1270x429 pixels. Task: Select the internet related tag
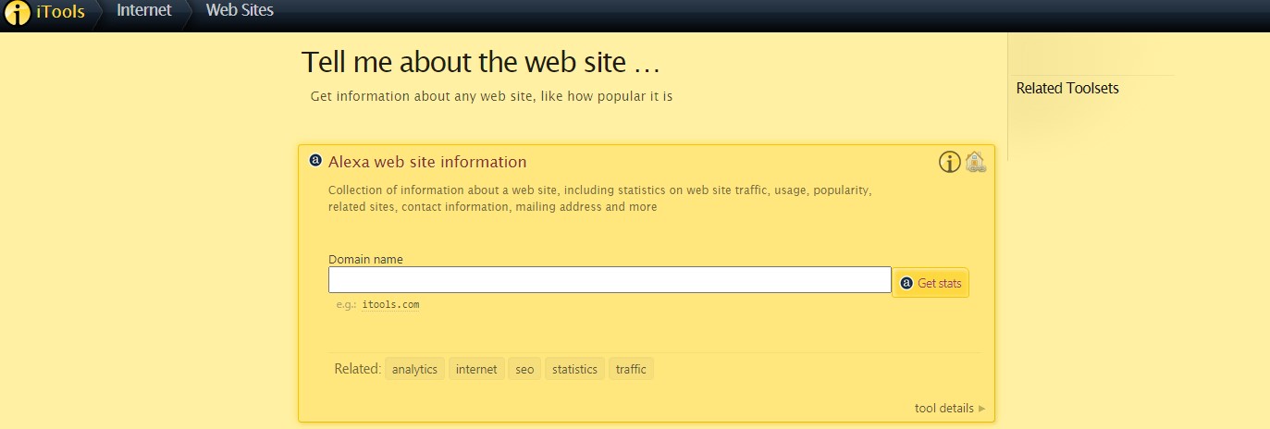[x=476, y=369]
